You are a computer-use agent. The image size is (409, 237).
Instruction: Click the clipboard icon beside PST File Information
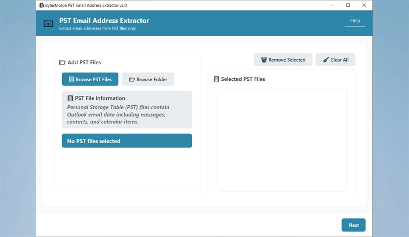coord(70,98)
